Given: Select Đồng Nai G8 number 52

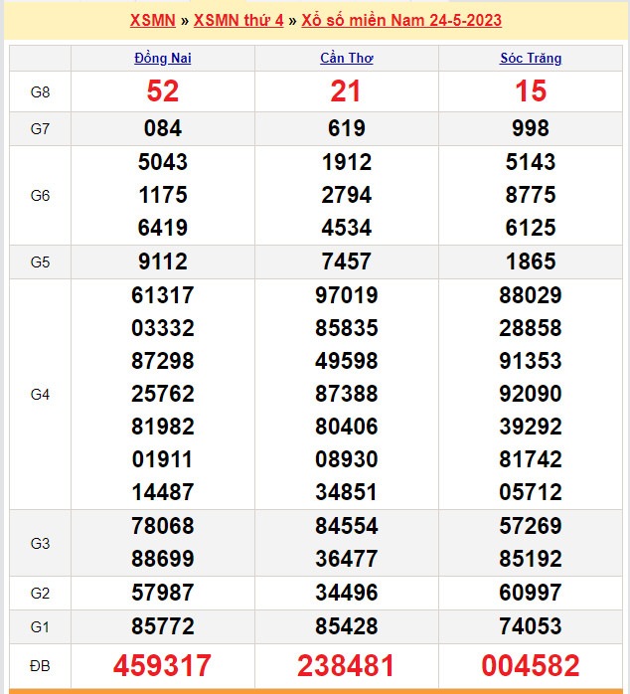Looking at the screenshot, I should point(163,91).
